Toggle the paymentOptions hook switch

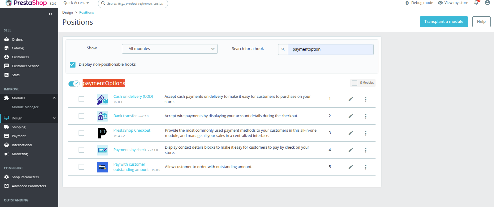click(74, 84)
